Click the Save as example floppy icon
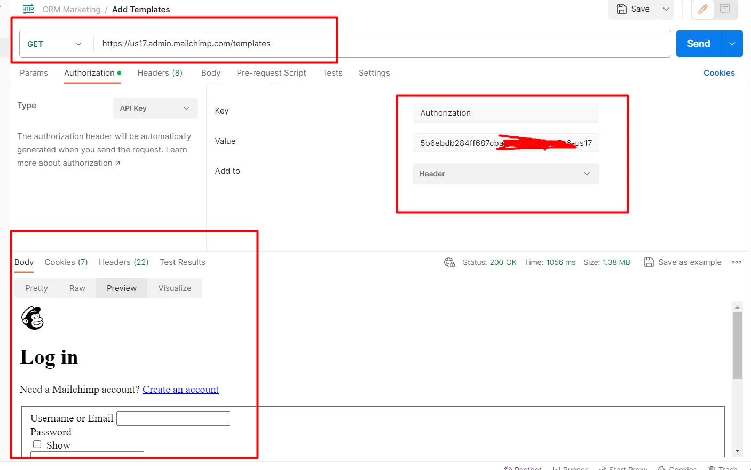This screenshot has width=751, height=470. point(649,262)
